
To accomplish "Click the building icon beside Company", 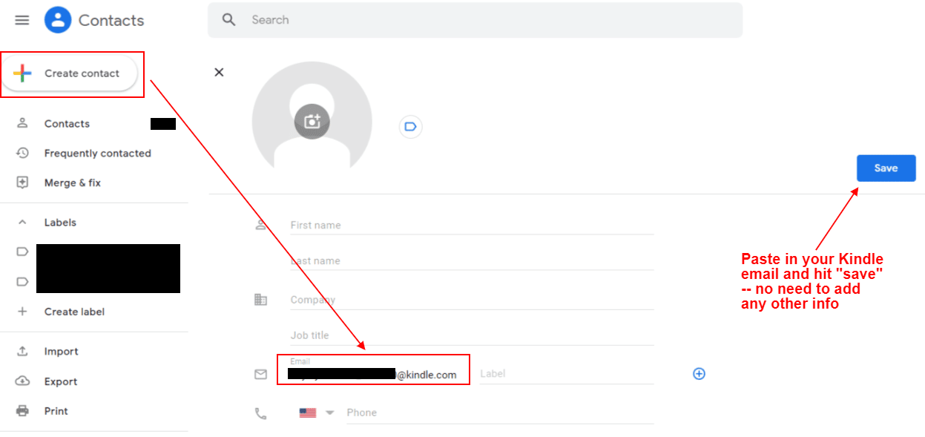I will point(260,300).
